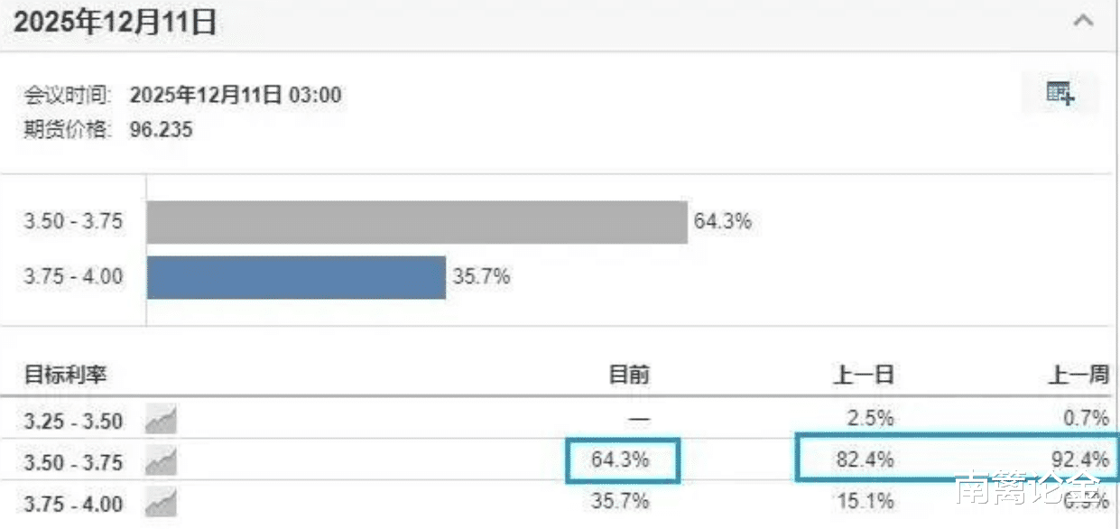This screenshot has height=529, width=1120.
Task: Open chart icon for 3.75 - 4.00 row
Action: (x=161, y=502)
